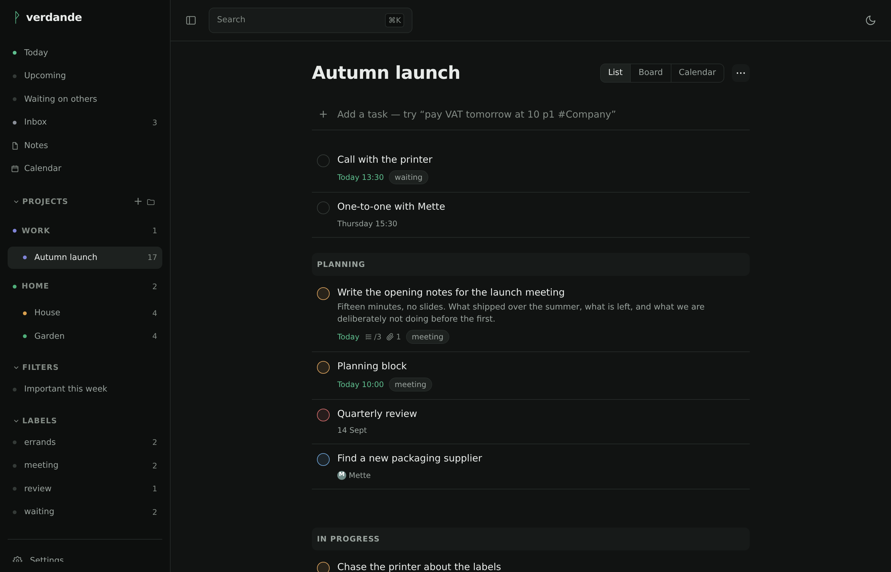Click the waiting label on printer call

[408, 178]
